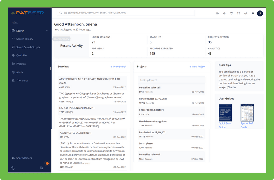Open QuickList from sidebar
The height and width of the screenshot is (180, 274).
click(22, 55)
